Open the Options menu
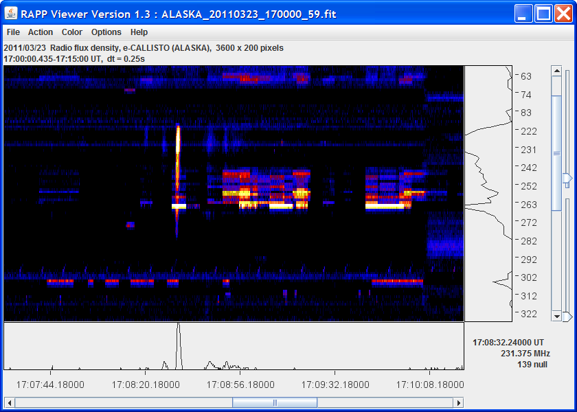The height and width of the screenshot is (412, 577). 106,32
